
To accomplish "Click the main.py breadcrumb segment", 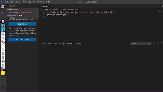I will click(x=74, y=10).
